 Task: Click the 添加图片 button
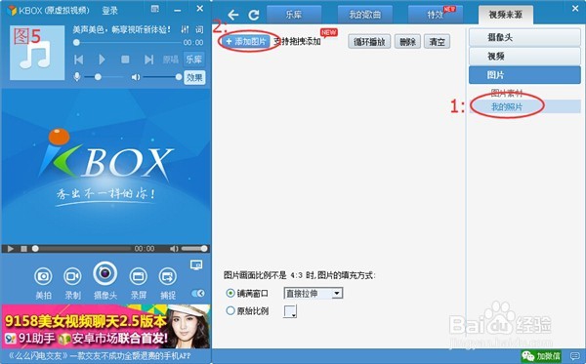pos(246,41)
